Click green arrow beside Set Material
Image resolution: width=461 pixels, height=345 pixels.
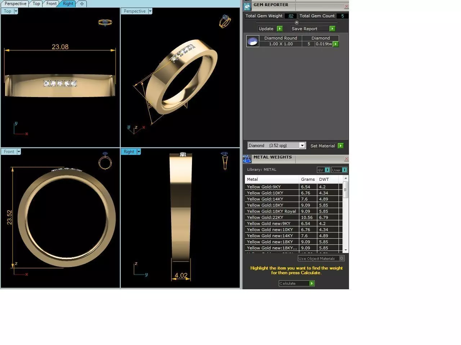[341, 146]
